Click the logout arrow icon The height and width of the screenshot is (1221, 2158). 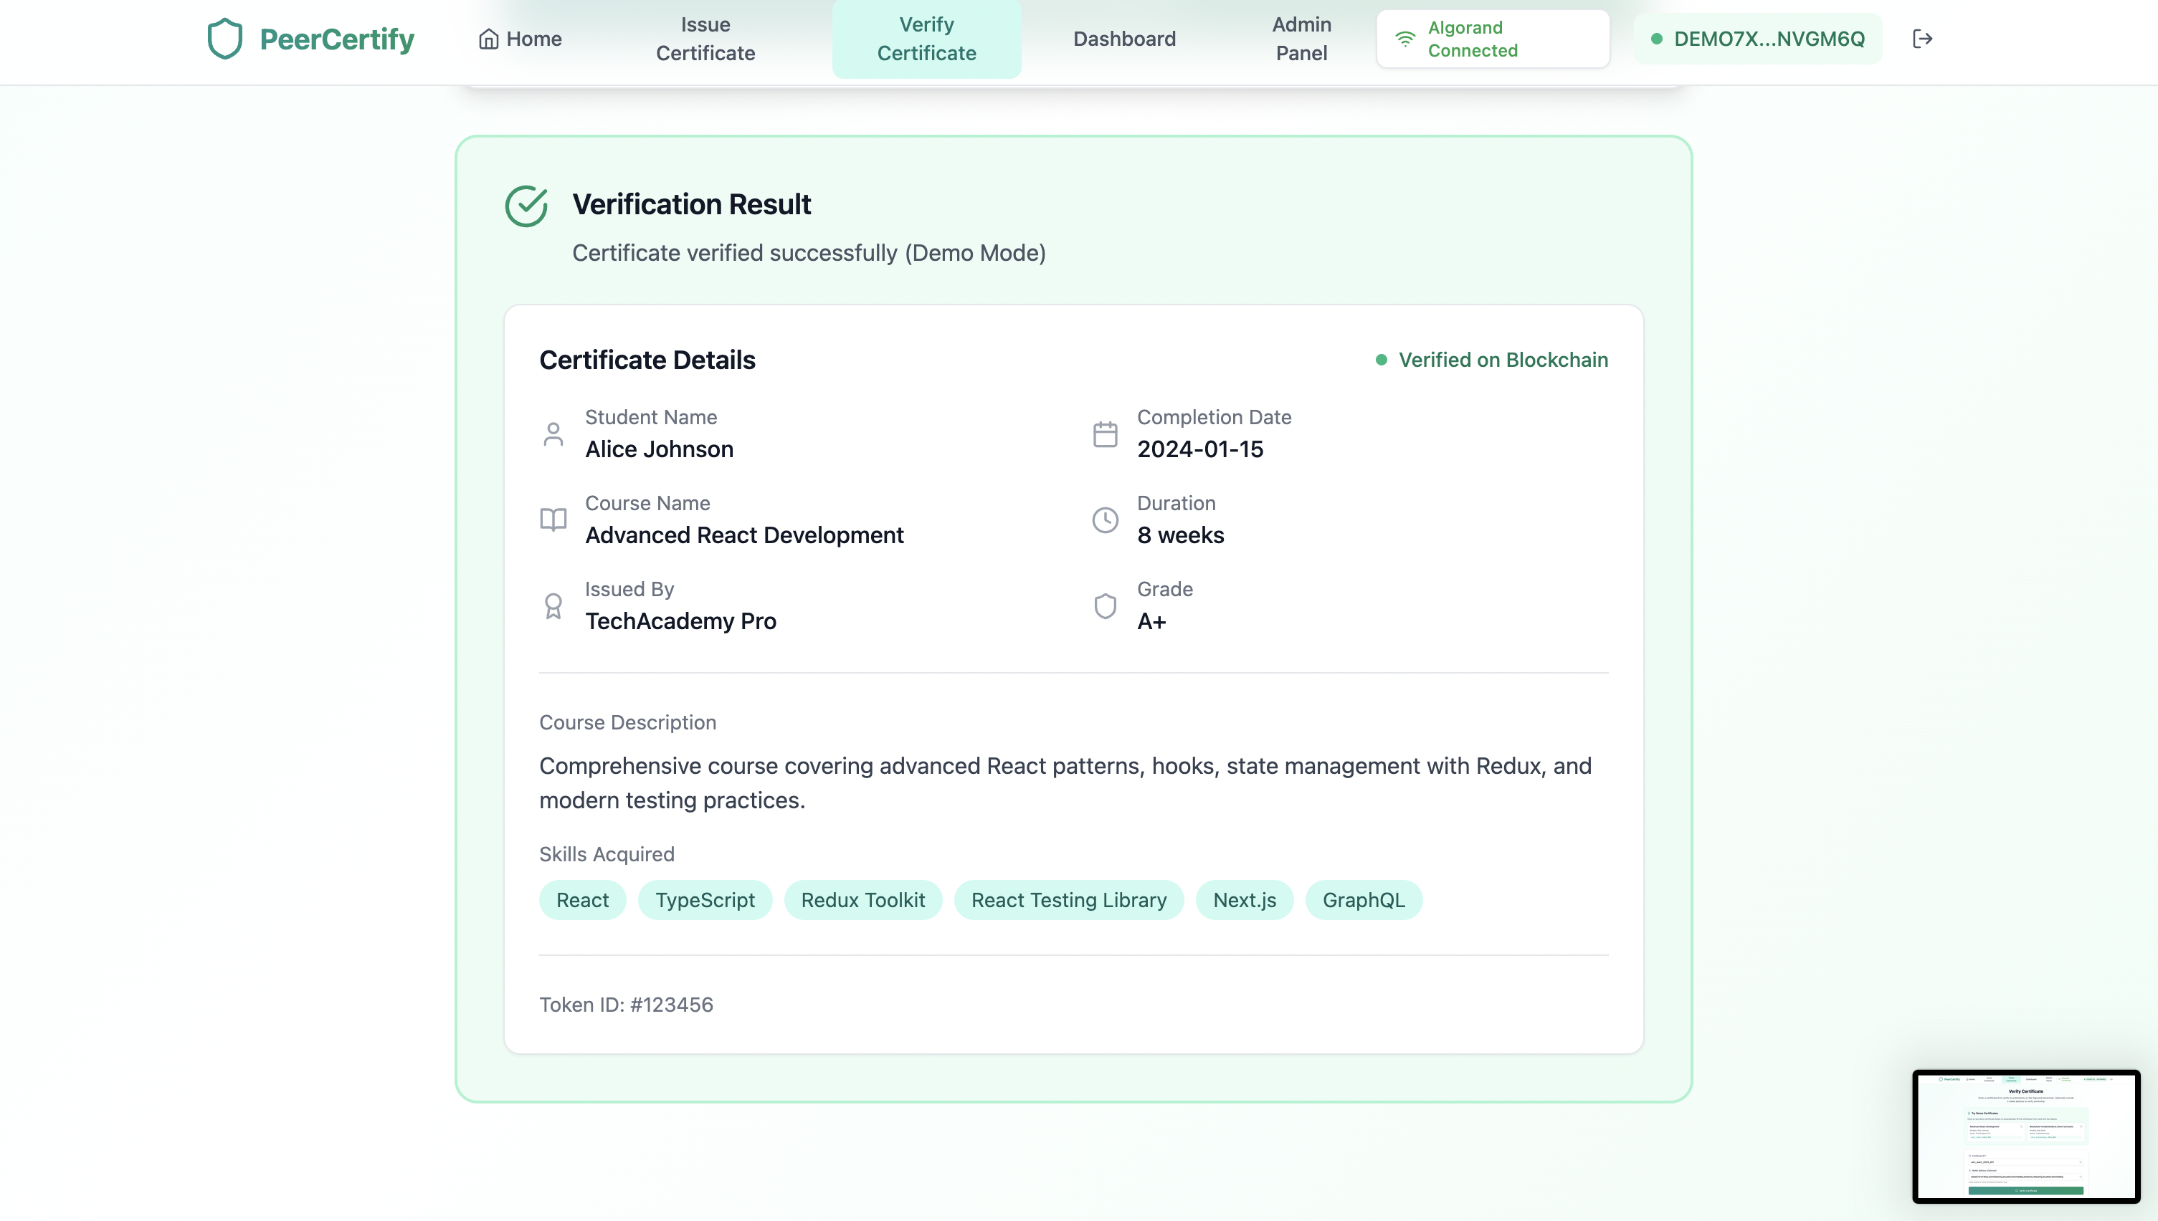coord(1922,39)
